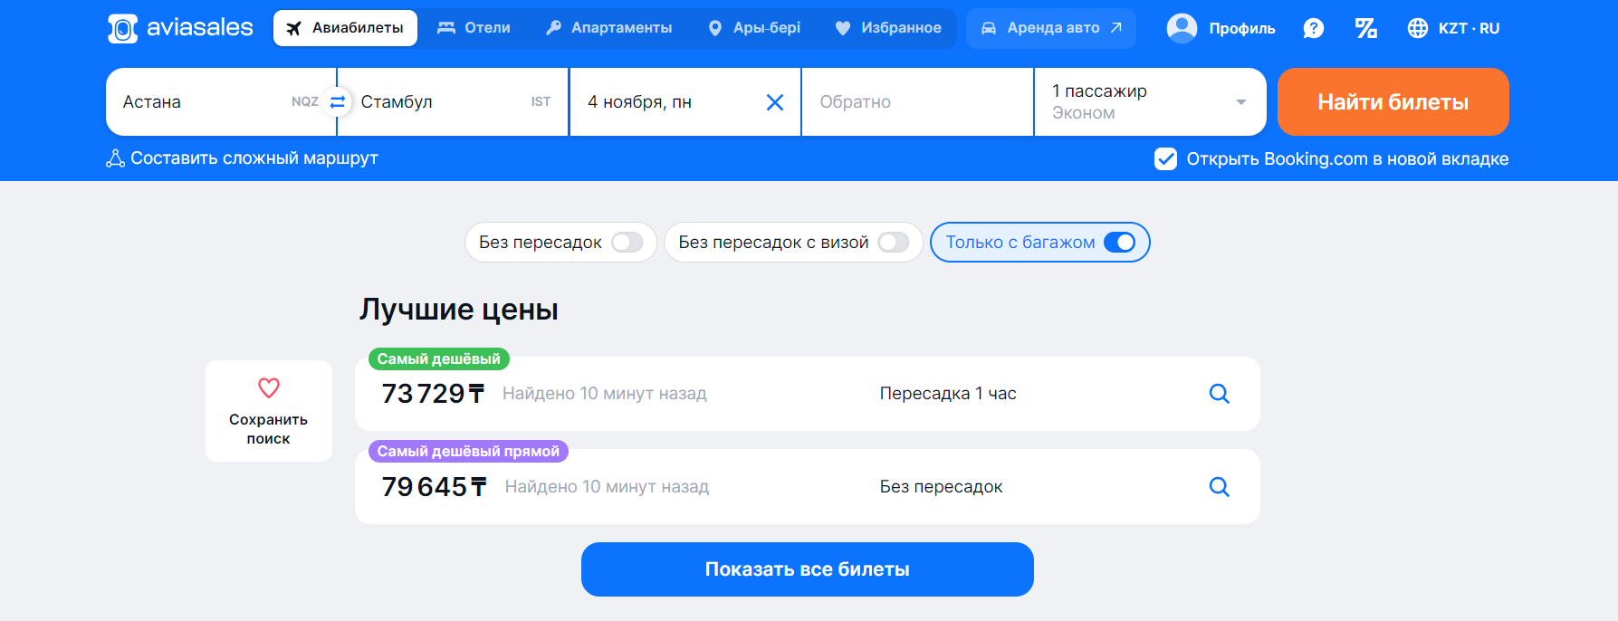Screen dimensions: 1618x621
Task: Click the Найти билеты button
Action: (x=1393, y=102)
